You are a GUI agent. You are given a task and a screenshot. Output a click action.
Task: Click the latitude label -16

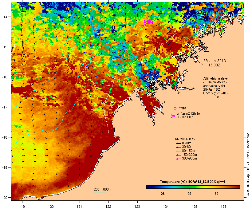pos(4,77)
